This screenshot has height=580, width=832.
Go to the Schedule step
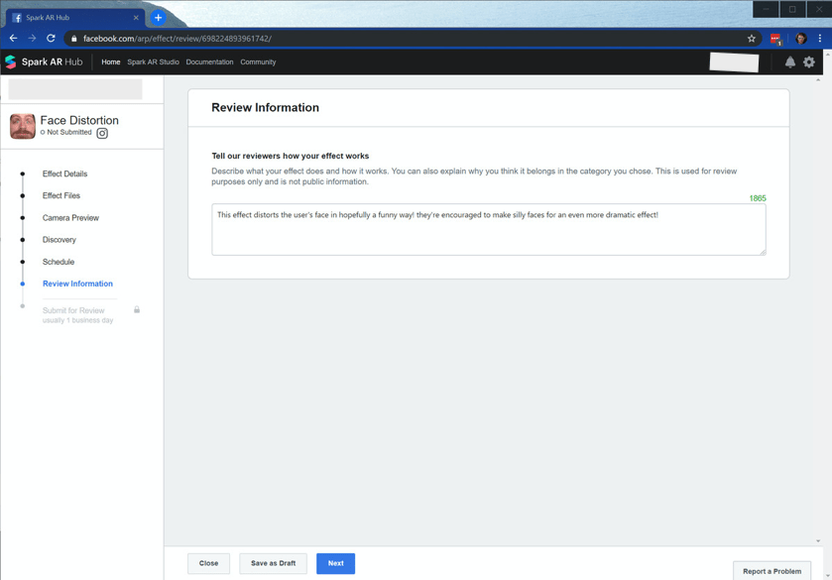coord(59,262)
